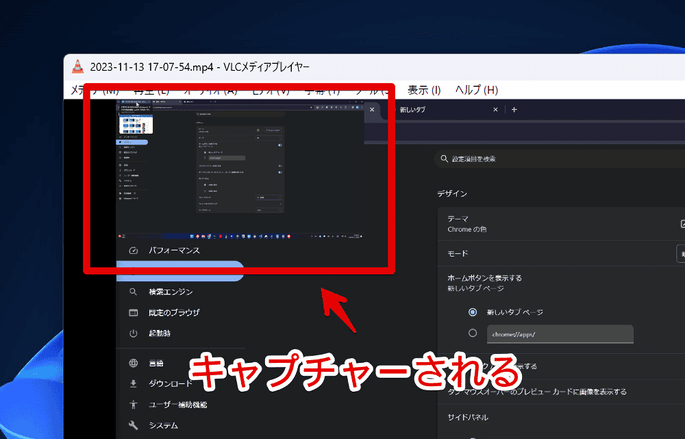Screen dimensions: 685x439
Task: Close the 新しいタブ tab
Action: pos(495,110)
